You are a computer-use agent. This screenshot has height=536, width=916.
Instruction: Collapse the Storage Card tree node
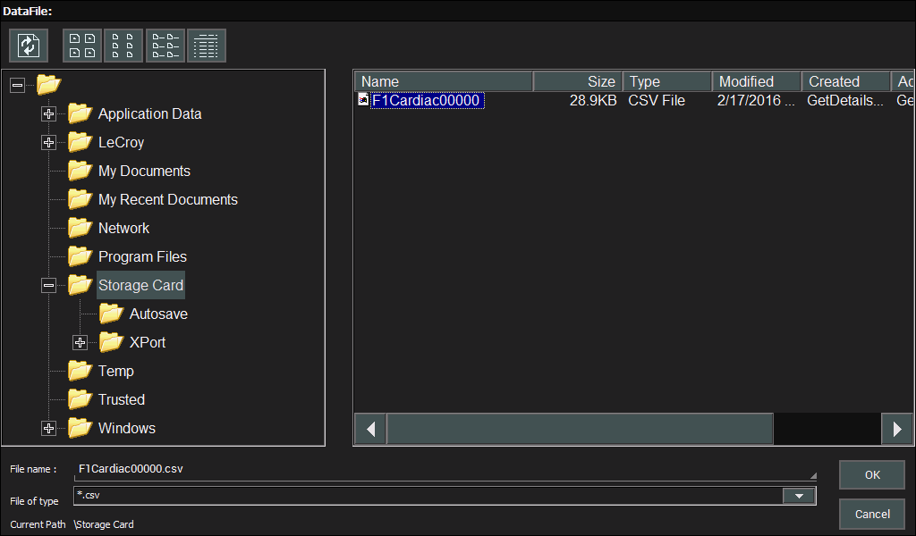49,285
